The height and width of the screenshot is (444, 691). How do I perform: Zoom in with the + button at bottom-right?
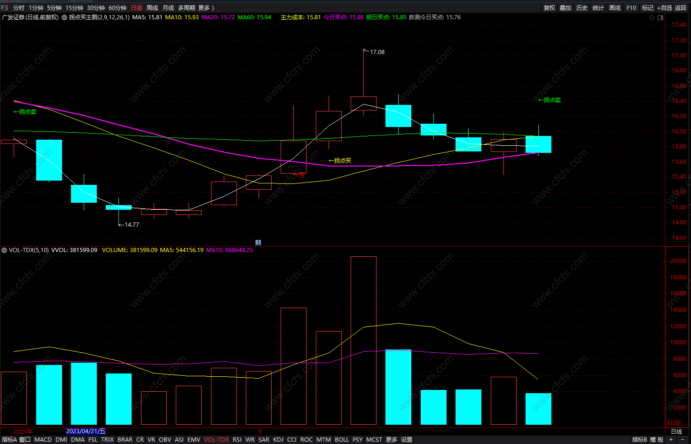pos(671,440)
